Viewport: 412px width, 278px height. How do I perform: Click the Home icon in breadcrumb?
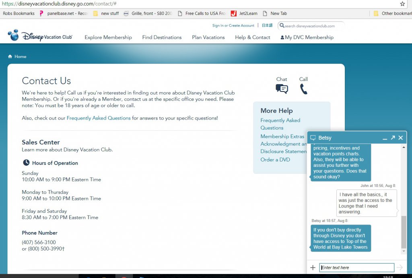pos(10,57)
